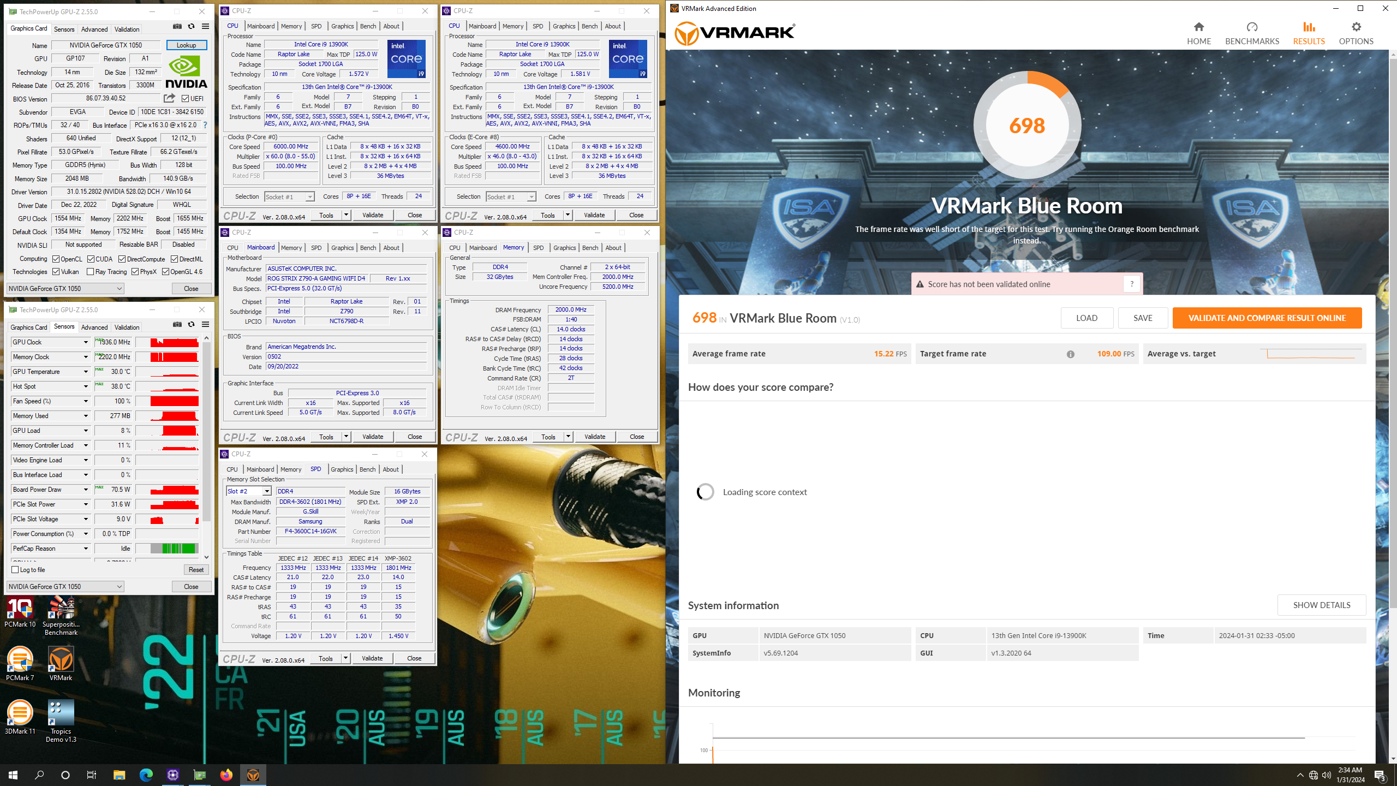This screenshot has width=1397, height=786.
Task: Toggle Vulkan checkbox in GPU-Z
Action: point(56,272)
